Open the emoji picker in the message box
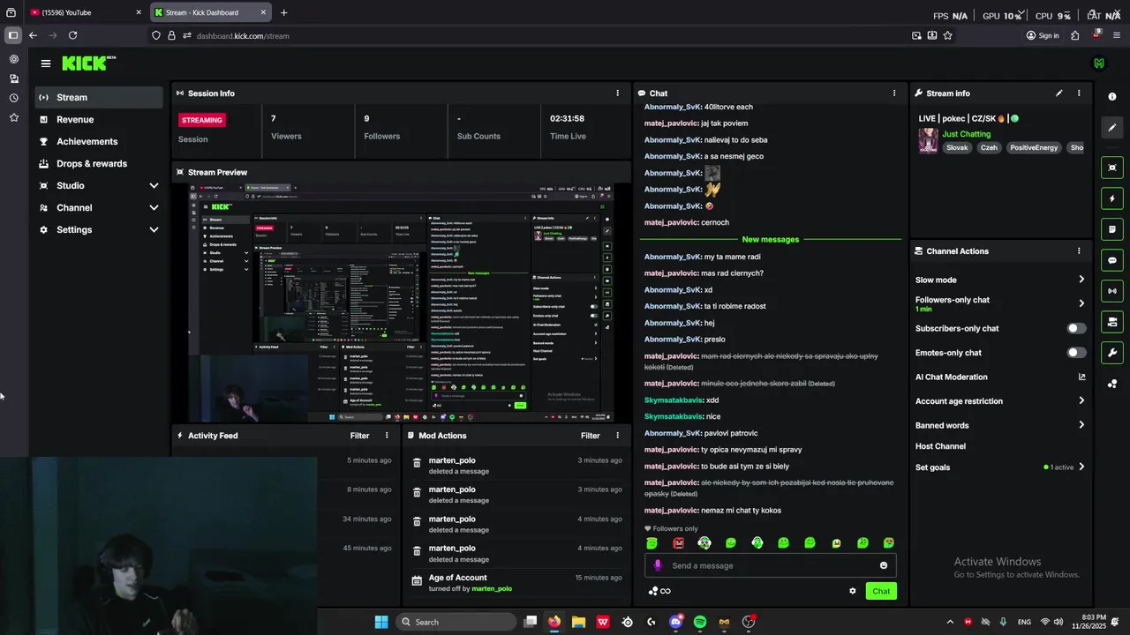The height and width of the screenshot is (635, 1130). (x=884, y=565)
